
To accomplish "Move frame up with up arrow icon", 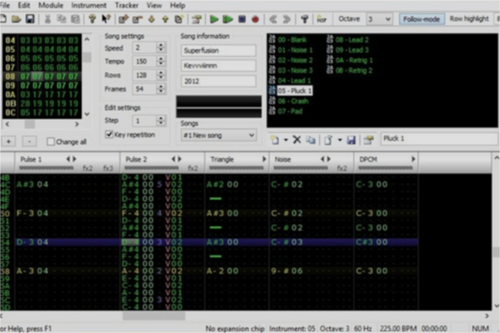I will (165, 19).
